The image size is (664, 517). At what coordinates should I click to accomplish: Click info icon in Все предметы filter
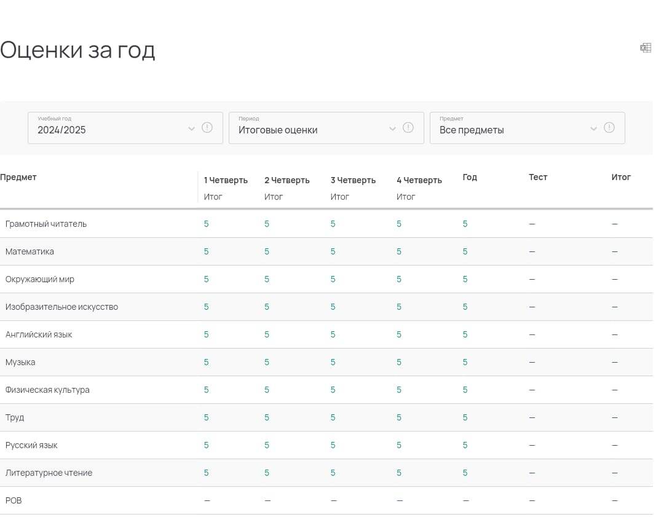pos(609,128)
